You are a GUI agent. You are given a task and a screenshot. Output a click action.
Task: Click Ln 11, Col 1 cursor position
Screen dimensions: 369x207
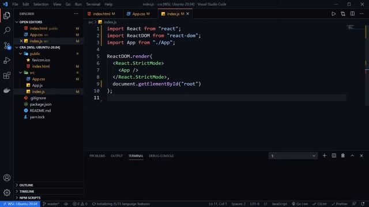218,204
